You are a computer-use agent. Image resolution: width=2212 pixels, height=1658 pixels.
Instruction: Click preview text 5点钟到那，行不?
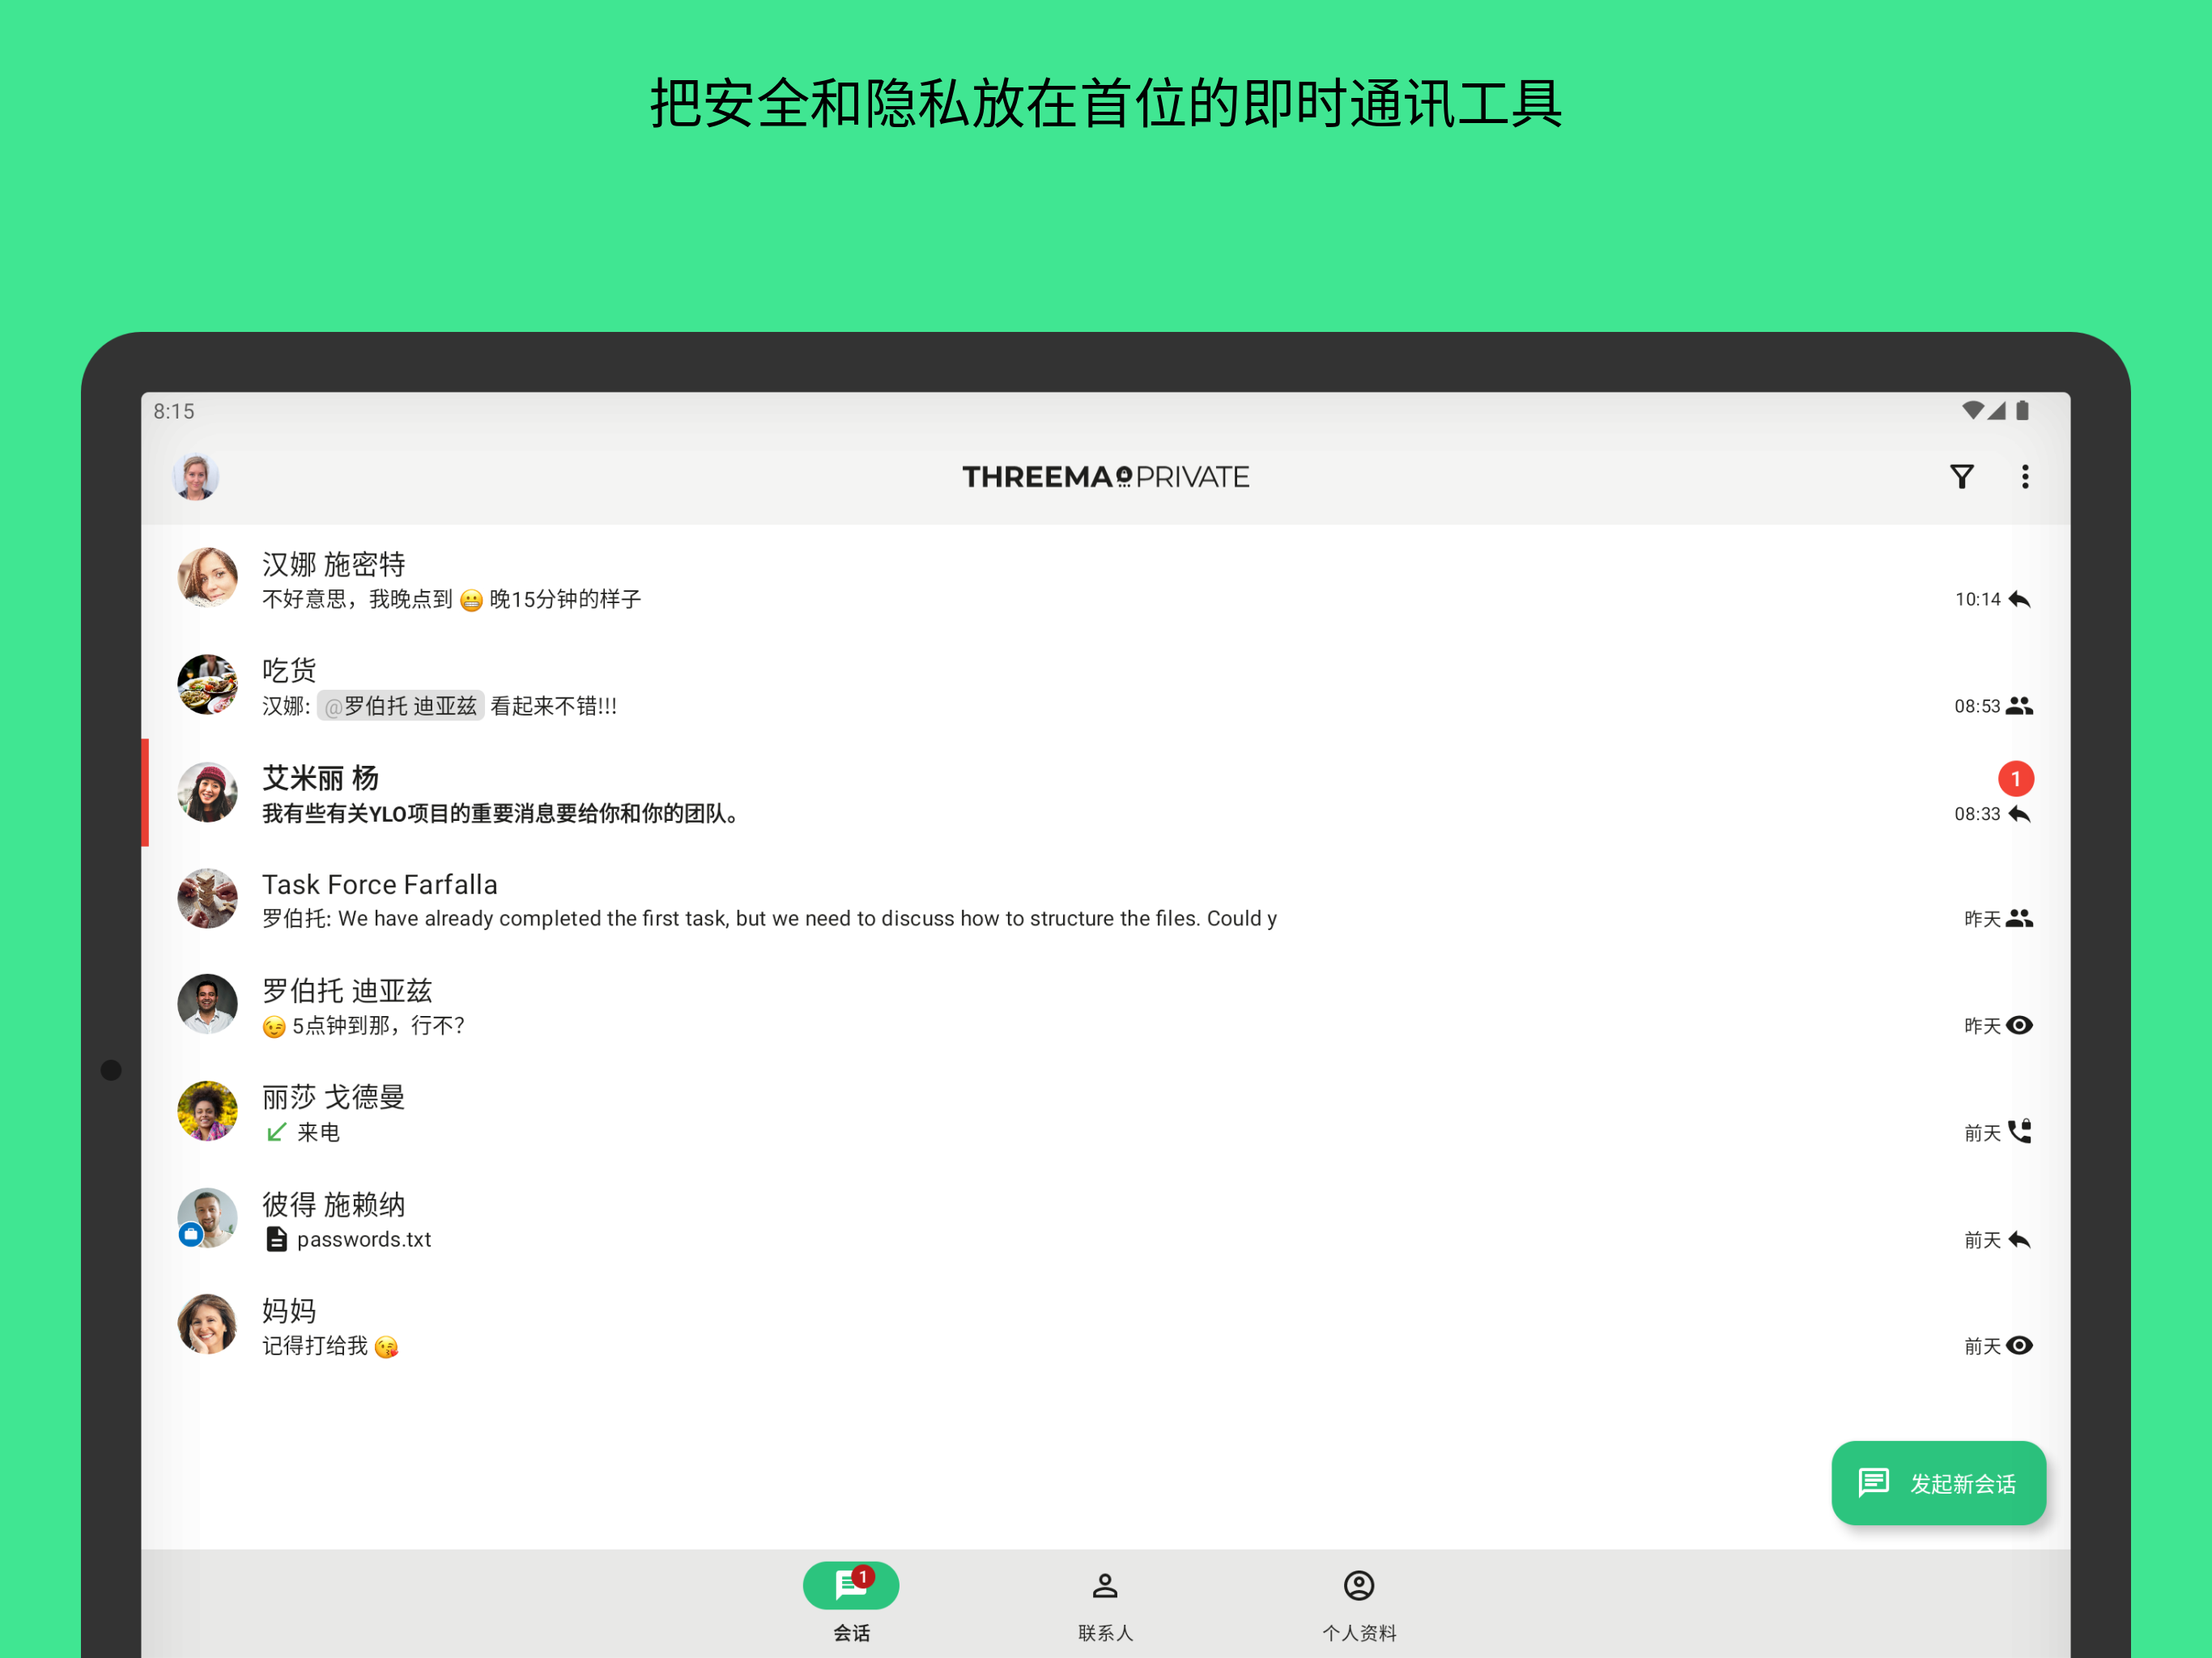(364, 1026)
